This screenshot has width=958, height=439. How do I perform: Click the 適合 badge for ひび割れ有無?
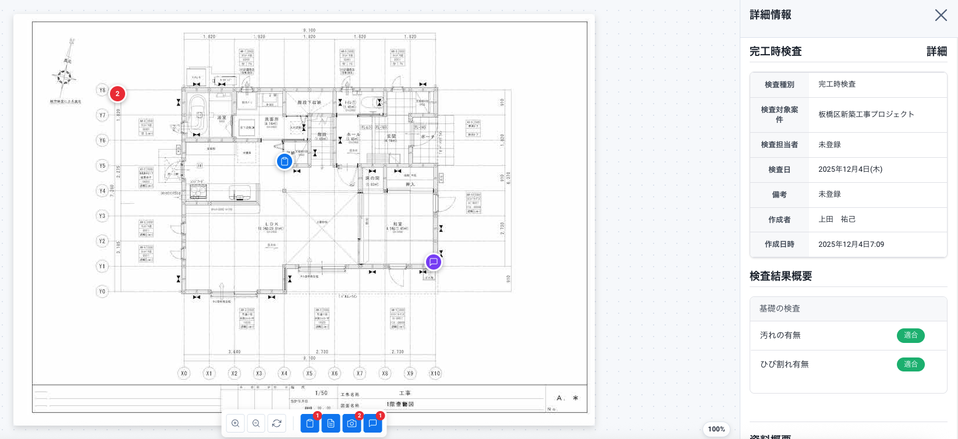coord(910,364)
